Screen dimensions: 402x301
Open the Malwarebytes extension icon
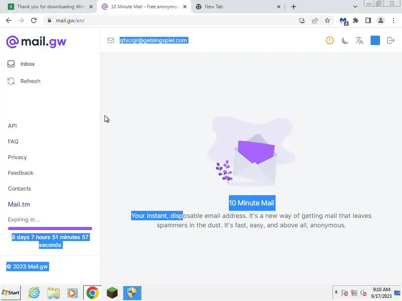click(344, 21)
